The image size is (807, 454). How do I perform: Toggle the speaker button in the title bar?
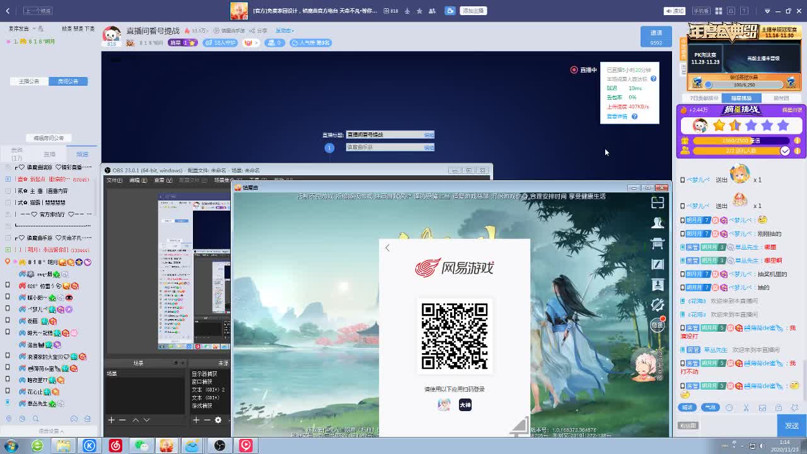click(675, 11)
